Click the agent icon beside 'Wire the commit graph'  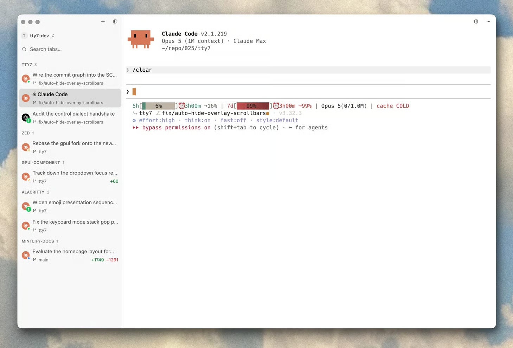click(x=26, y=78)
